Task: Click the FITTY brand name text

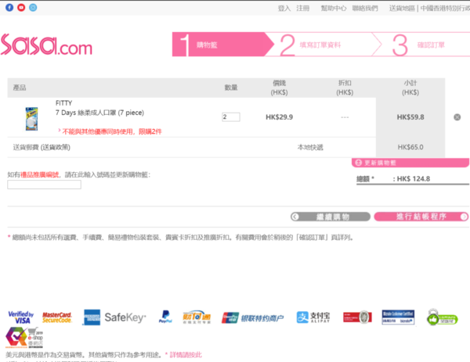Action: click(64, 103)
